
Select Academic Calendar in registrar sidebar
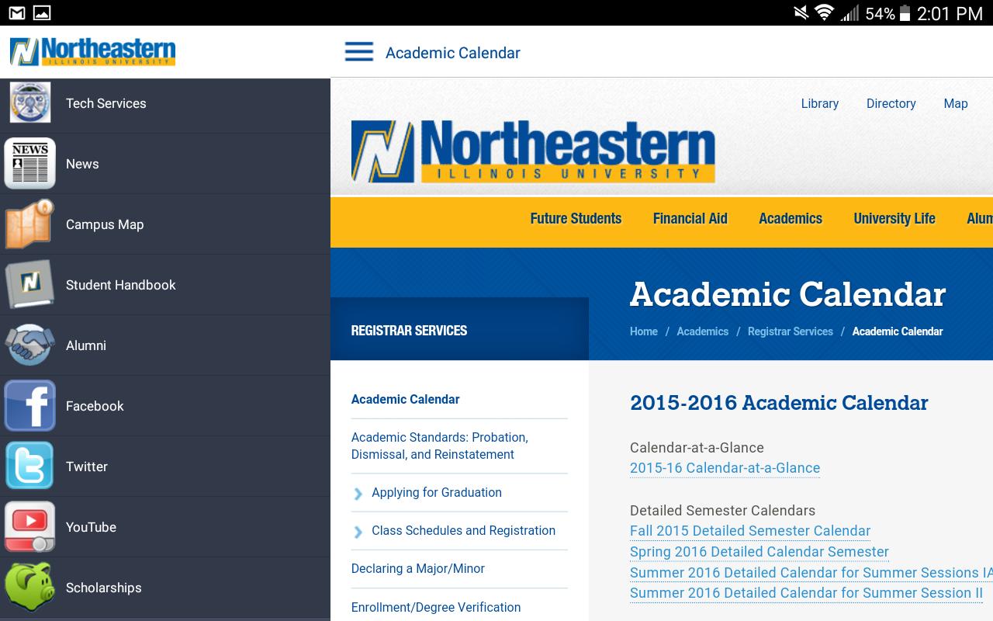(x=406, y=400)
